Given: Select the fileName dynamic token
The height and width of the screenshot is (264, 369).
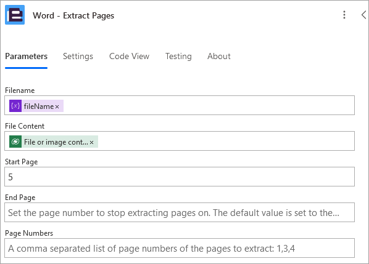Looking at the screenshot, I should click(x=39, y=106).
